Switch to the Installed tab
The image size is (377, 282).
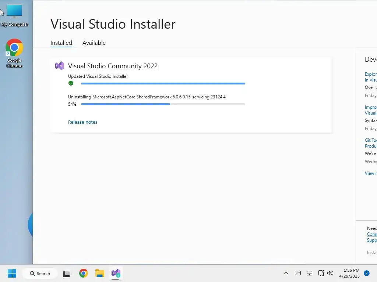[x=61, y=43]
